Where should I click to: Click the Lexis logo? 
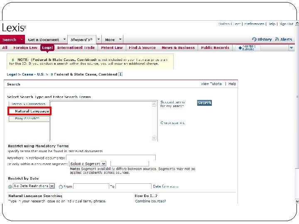14,28
